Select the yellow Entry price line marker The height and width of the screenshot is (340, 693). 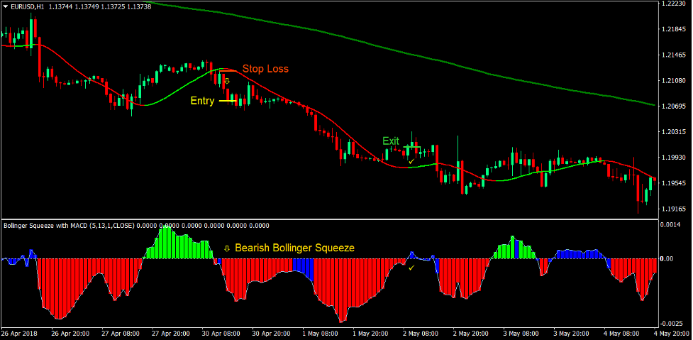point(228,101)
